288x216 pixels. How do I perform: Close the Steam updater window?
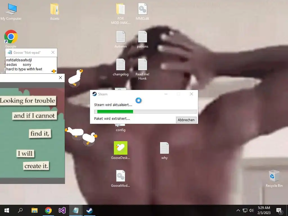tap(191, 94)
